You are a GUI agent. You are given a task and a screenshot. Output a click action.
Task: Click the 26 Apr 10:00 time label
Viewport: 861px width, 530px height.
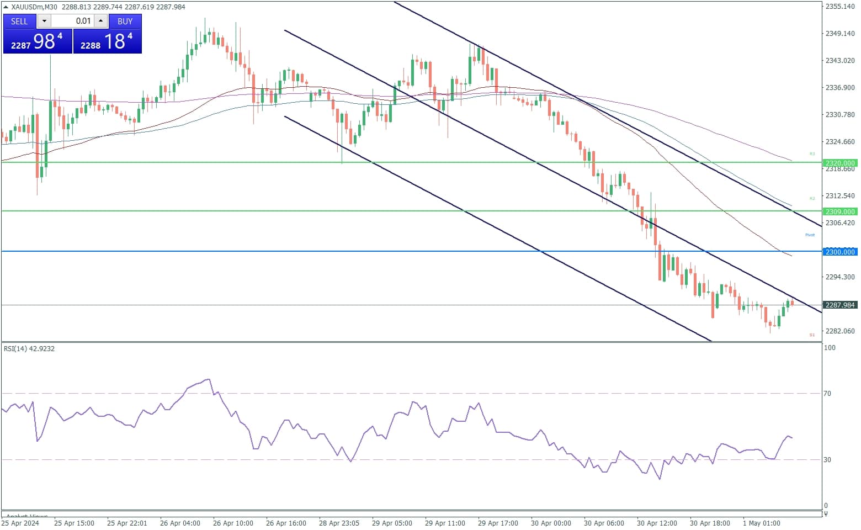pyautogui.click(x=233, y=523)
